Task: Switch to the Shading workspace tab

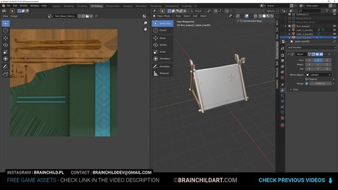Action: [128, 6]
